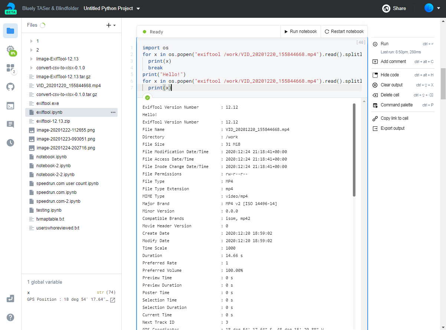Open variable x in expanded view icon
446x330 pixels.
[x=113, y=300]
